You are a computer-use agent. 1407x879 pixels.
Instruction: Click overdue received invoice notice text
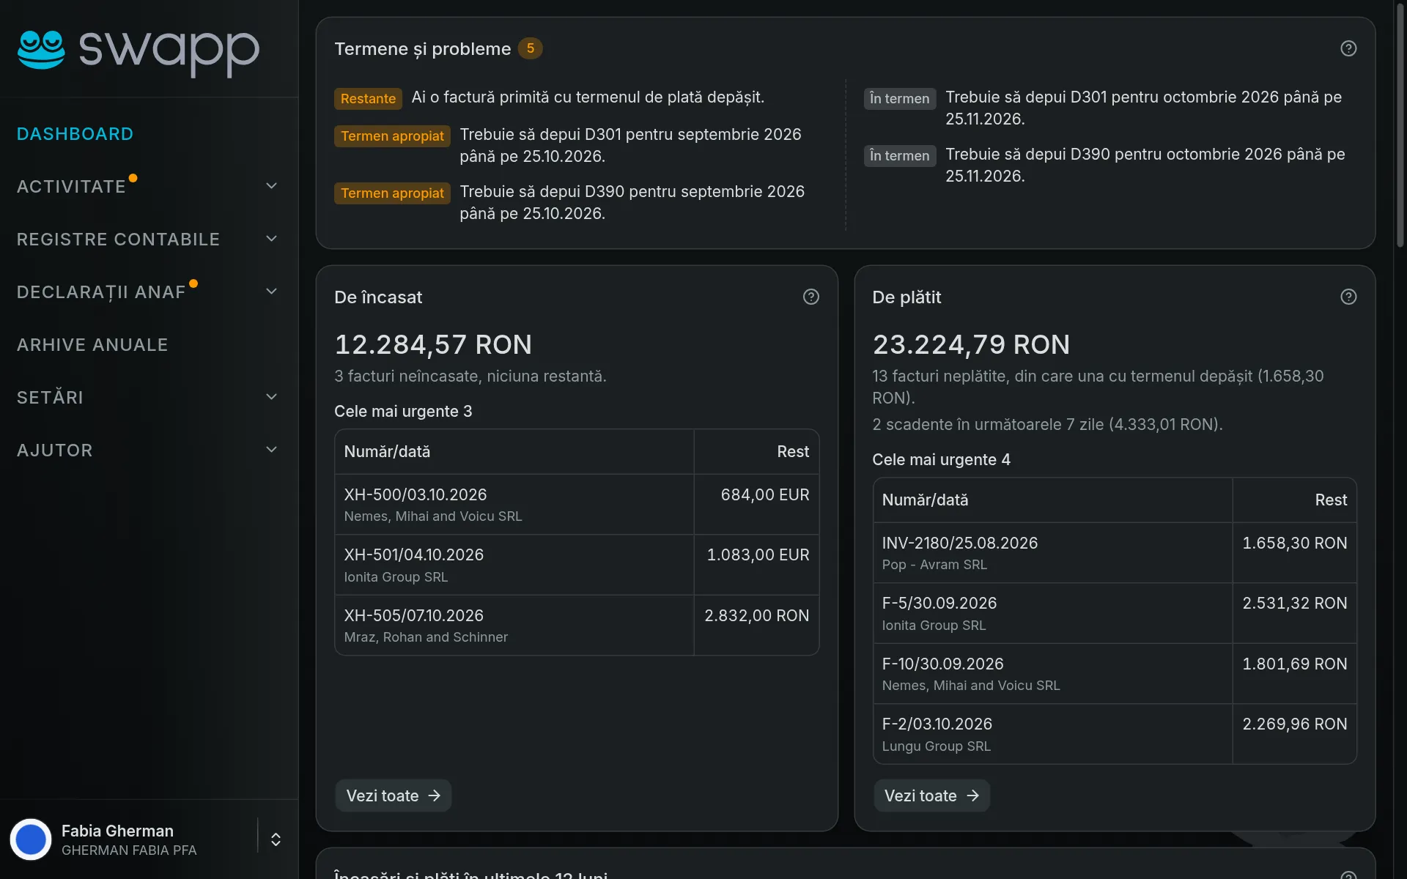(588, 97)
